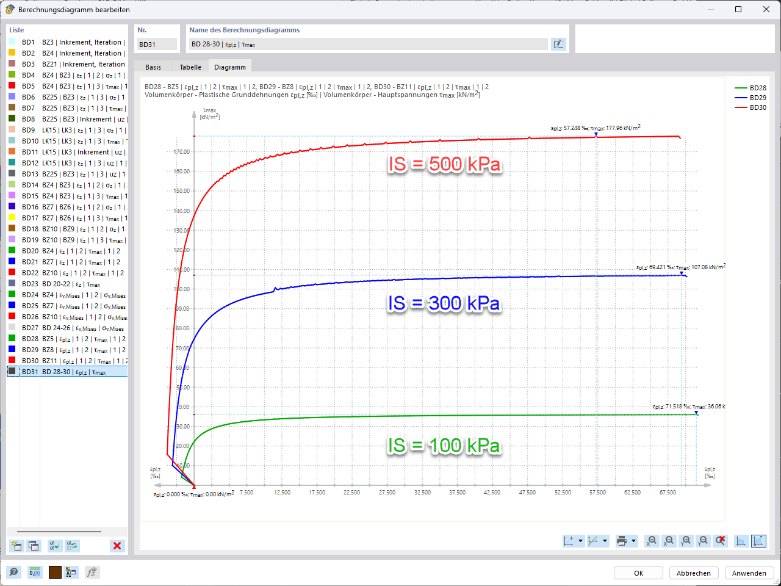The height and width of the screenshot is (586, 781).
Task: Switch to the Basis tab
Action: (153, 67)
